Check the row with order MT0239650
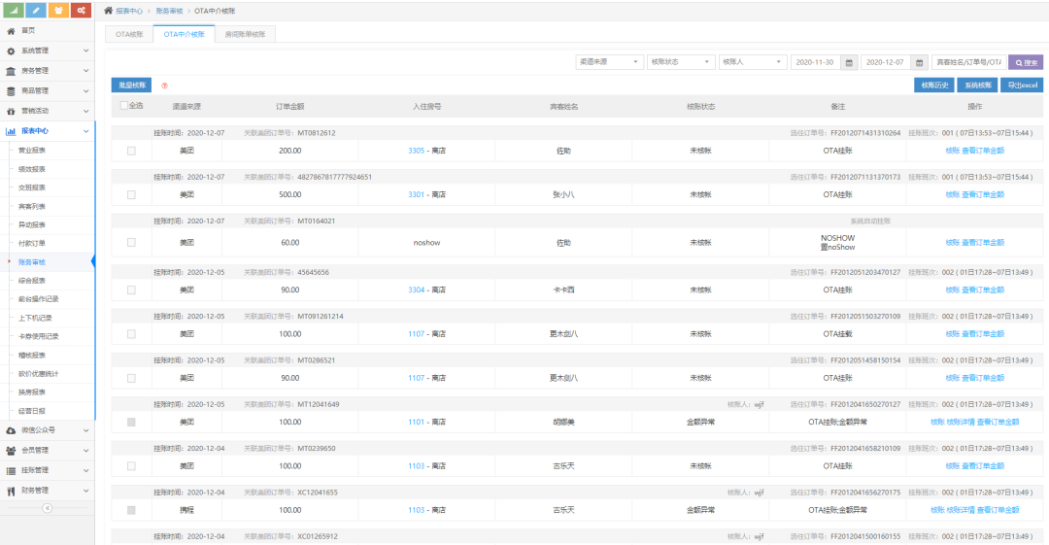 coord(131,466)
